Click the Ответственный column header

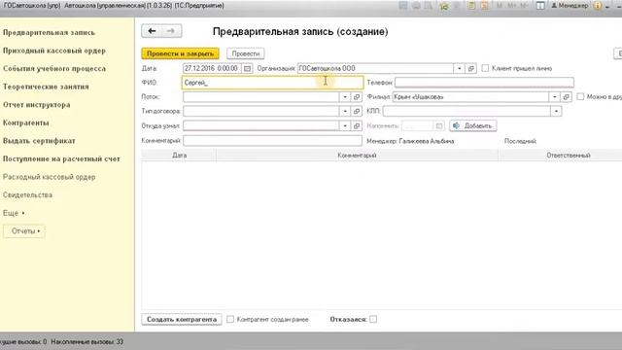point(568,156)
